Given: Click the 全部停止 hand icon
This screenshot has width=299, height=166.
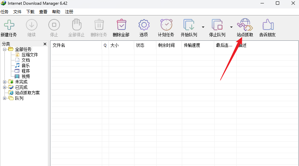Looking at the screenshot, I should coord(77,24).
